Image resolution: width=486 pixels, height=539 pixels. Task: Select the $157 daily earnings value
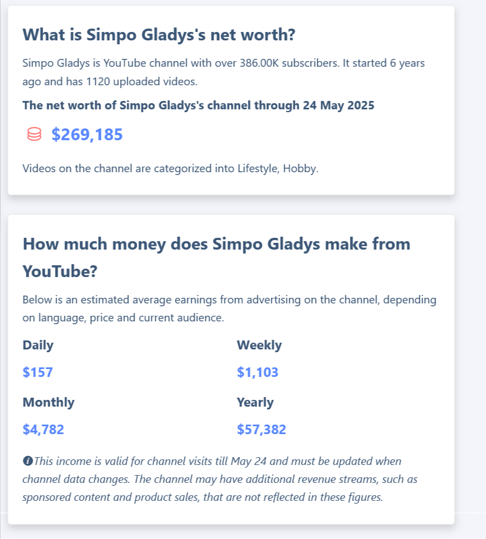click(x=38, y=372)
